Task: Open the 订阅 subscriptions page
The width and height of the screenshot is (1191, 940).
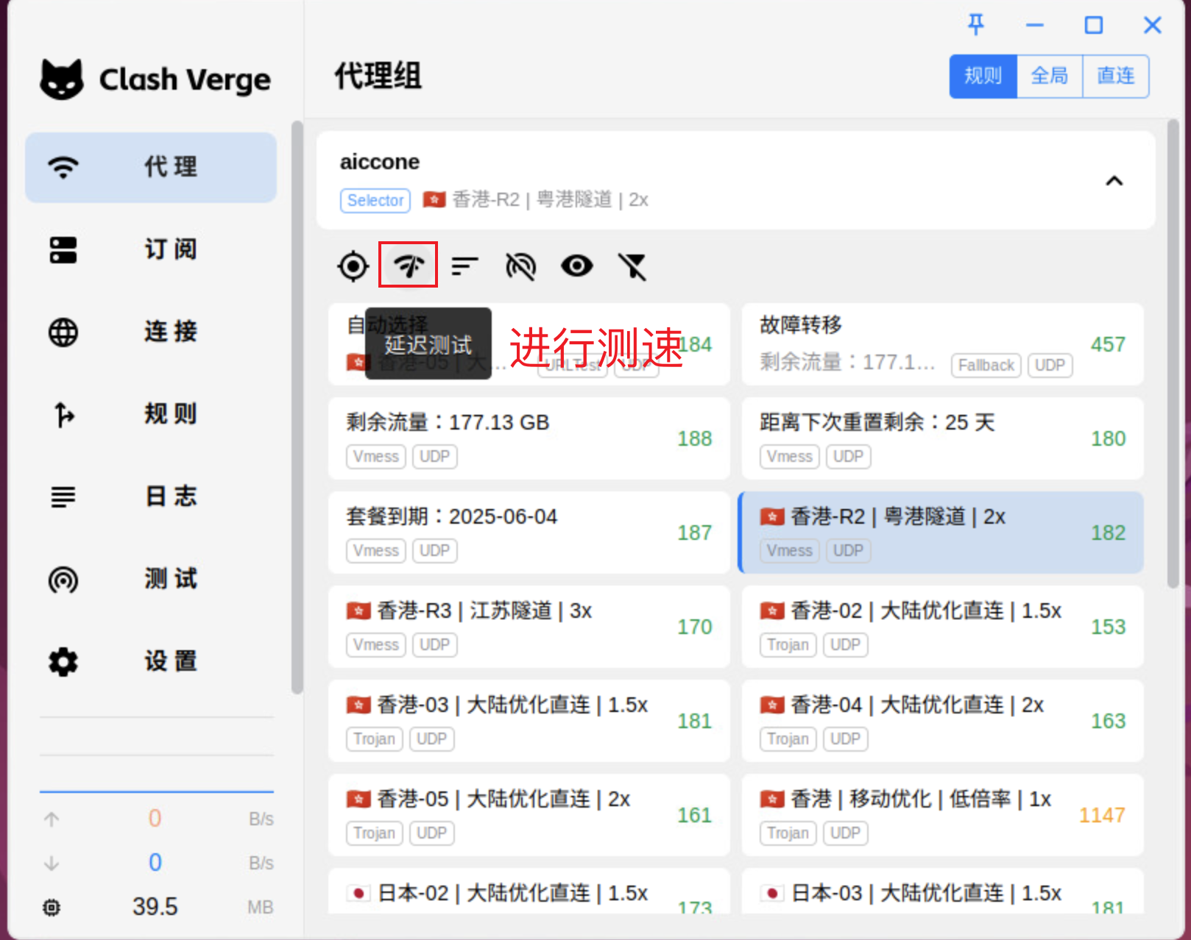Action: point(151,250)
